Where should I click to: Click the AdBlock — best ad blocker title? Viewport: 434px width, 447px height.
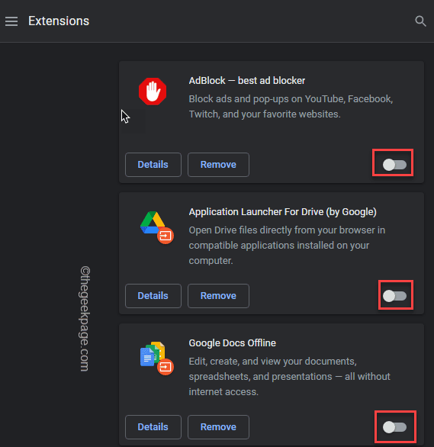[x=247, y=81]
